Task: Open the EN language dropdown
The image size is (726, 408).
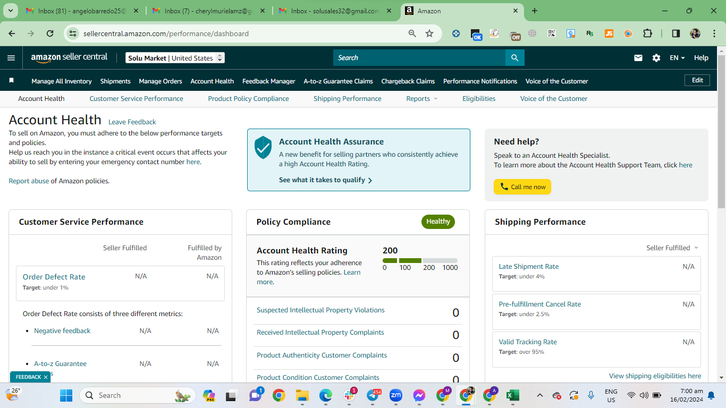Action: click(677, 58)
